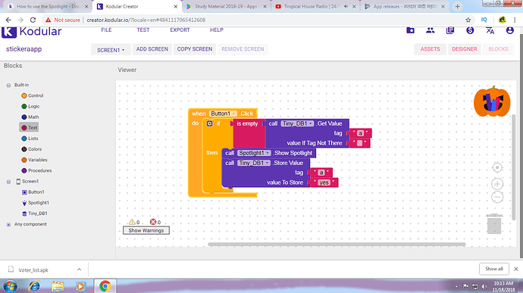Expand the Any component tree

coord(8,225)
